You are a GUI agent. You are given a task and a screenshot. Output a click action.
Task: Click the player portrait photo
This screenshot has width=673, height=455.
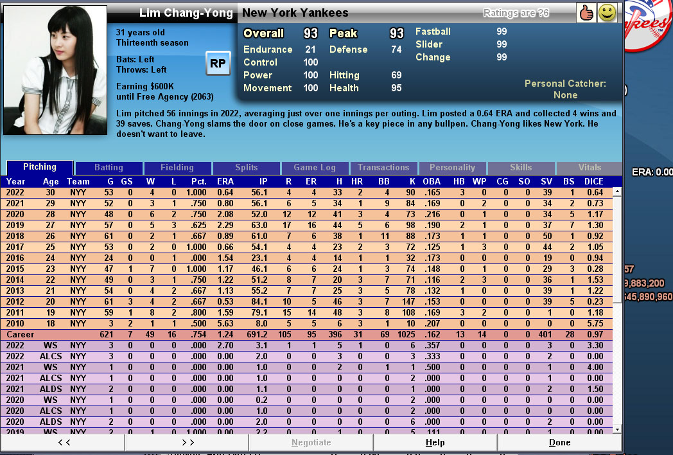[x=55, y=69]
